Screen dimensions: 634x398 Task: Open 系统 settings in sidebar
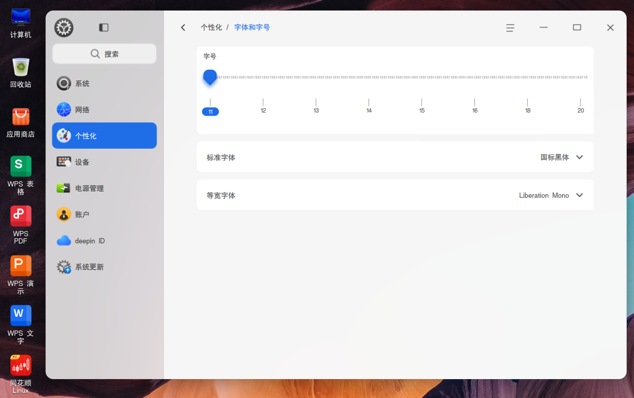105,83
